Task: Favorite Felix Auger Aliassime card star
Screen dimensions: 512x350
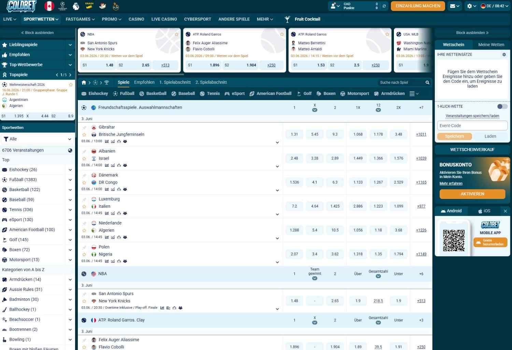Action: (282, 34)
